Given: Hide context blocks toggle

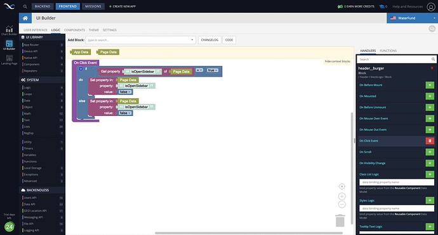Looking at the screenshot, I should [338, 61].
